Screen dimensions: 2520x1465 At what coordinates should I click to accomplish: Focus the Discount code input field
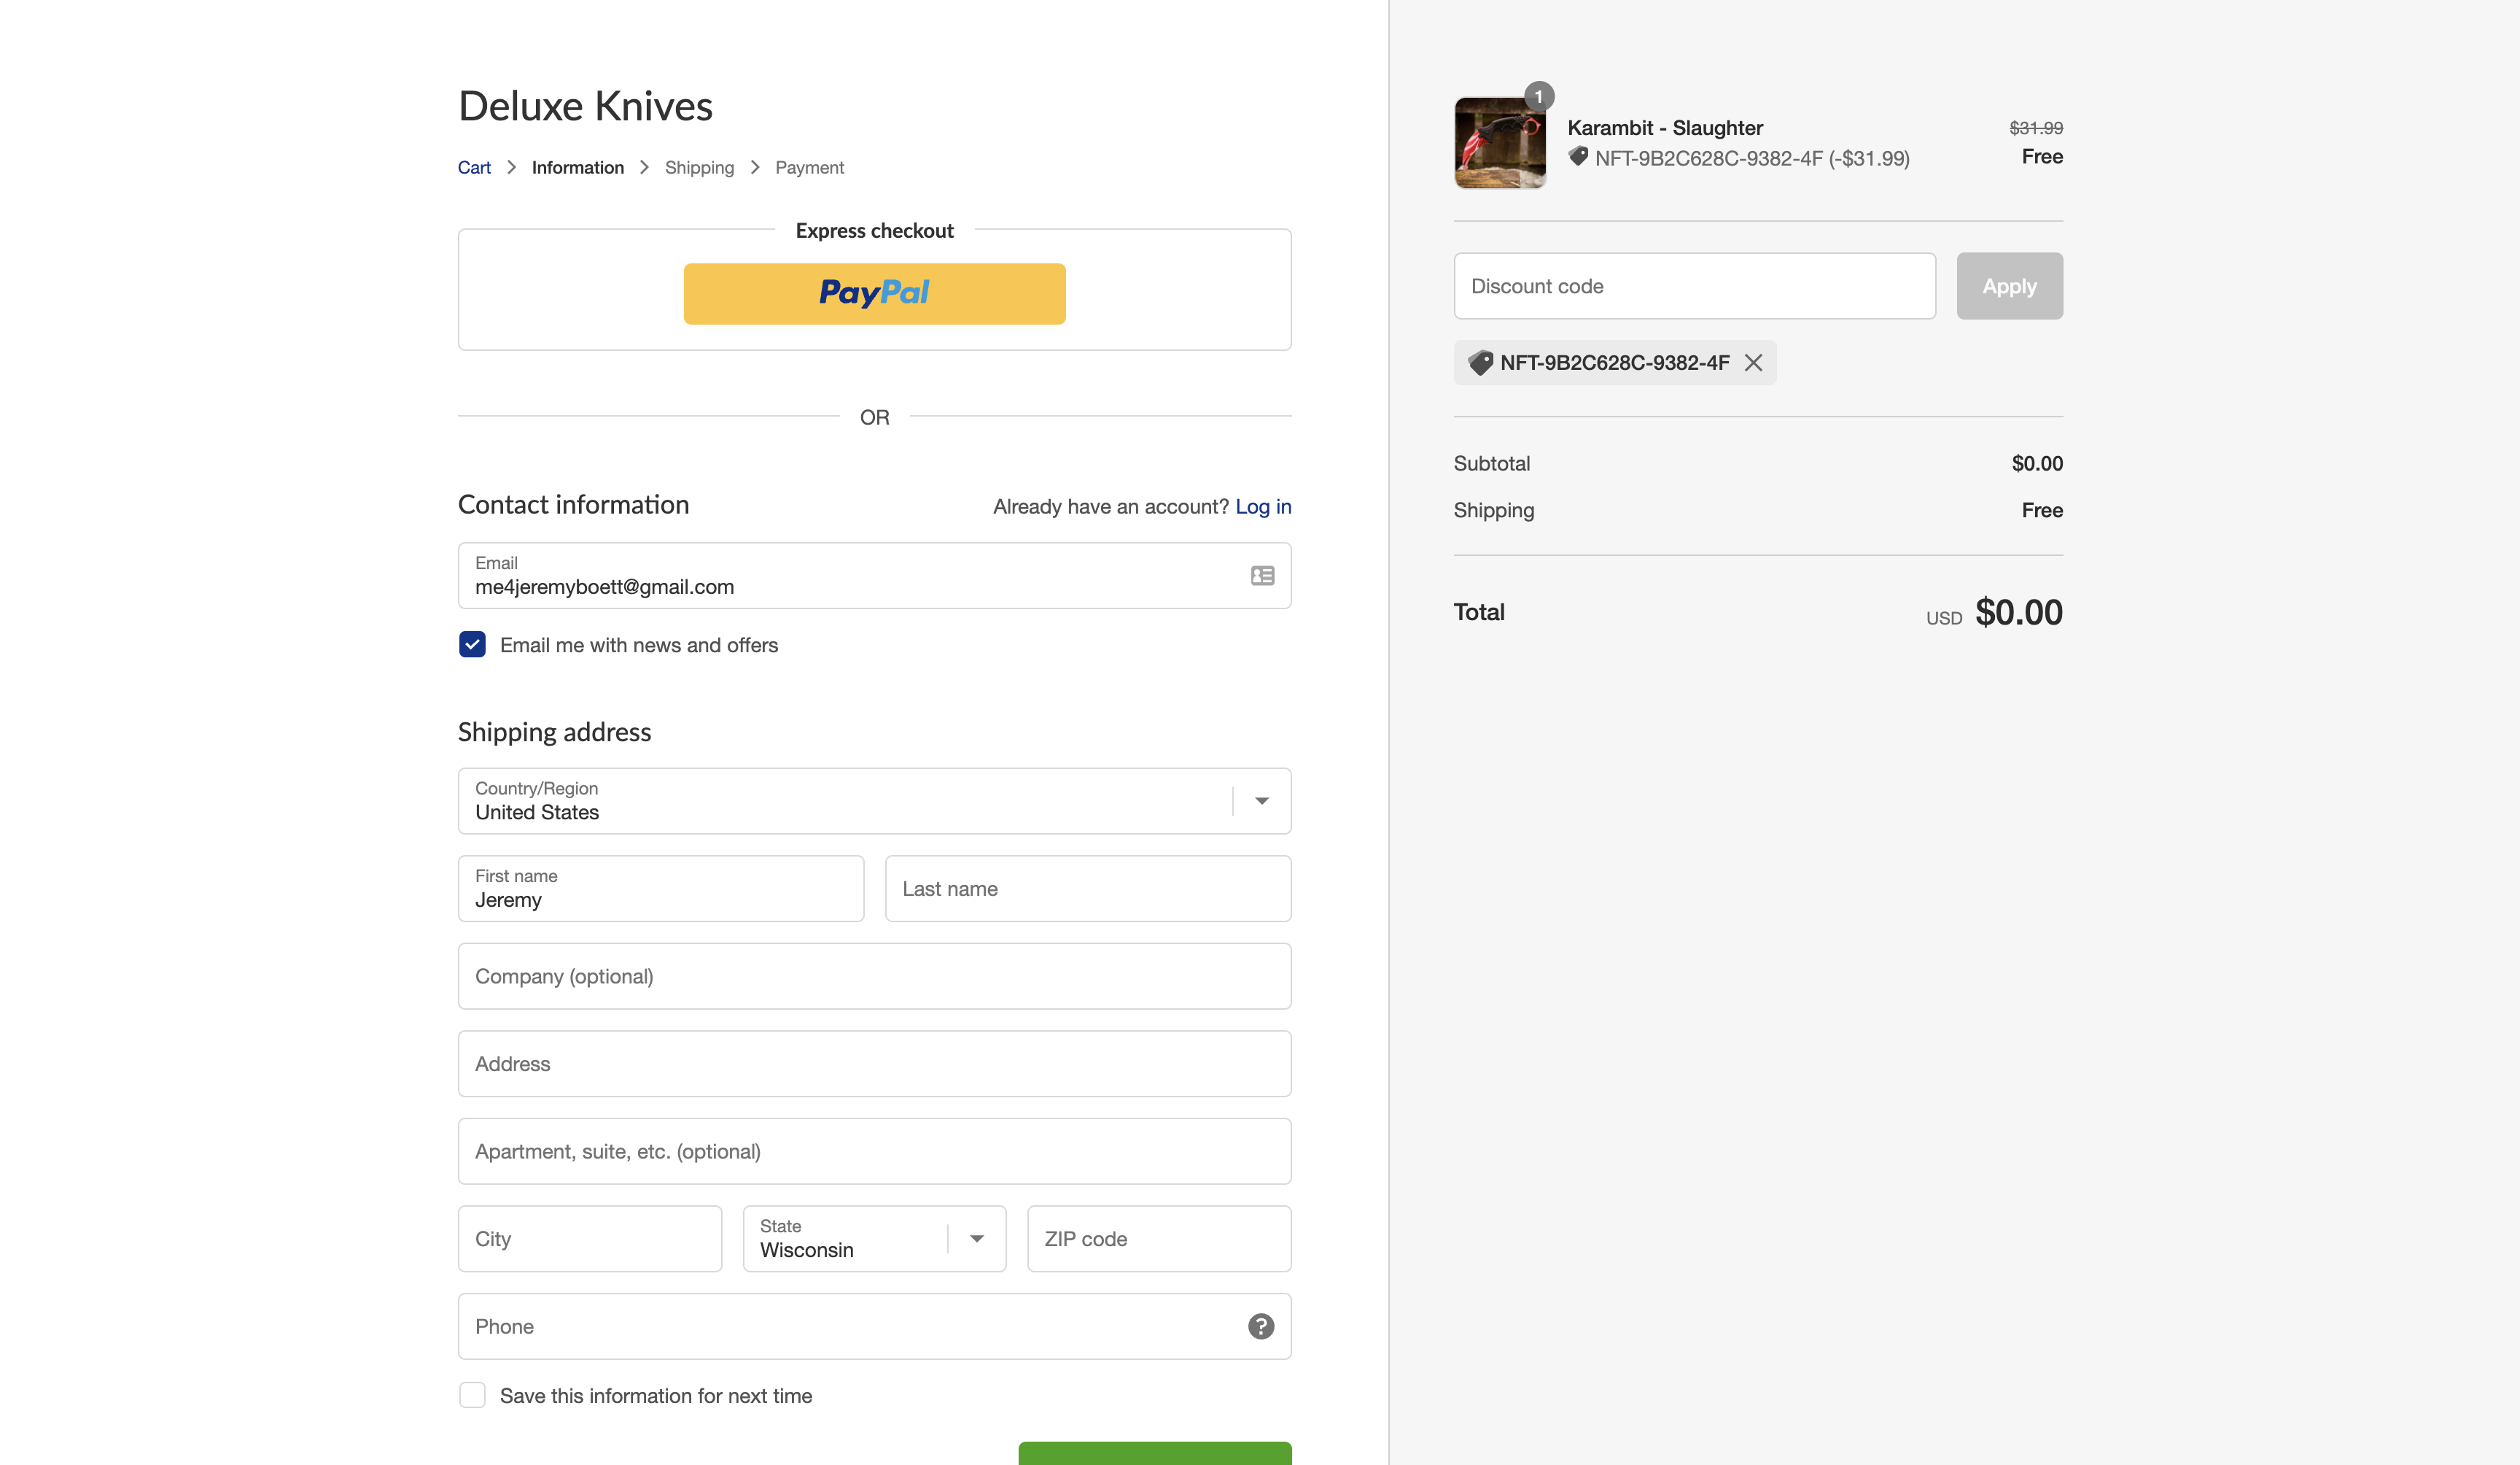pyautogui.click(x=1694, y=286)
